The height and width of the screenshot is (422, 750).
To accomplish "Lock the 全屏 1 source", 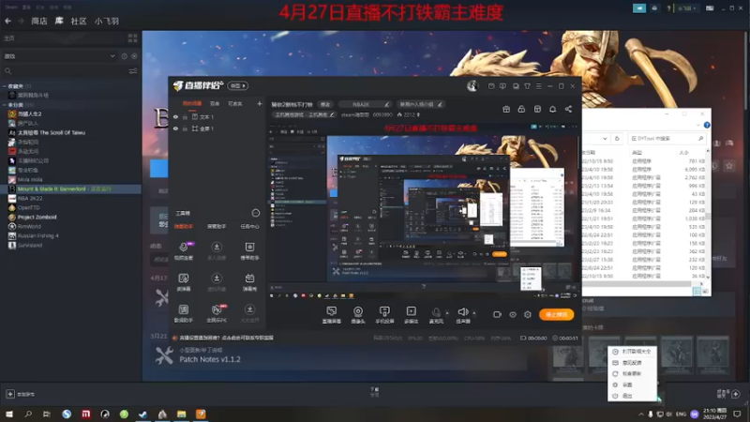I will (185, 128).
